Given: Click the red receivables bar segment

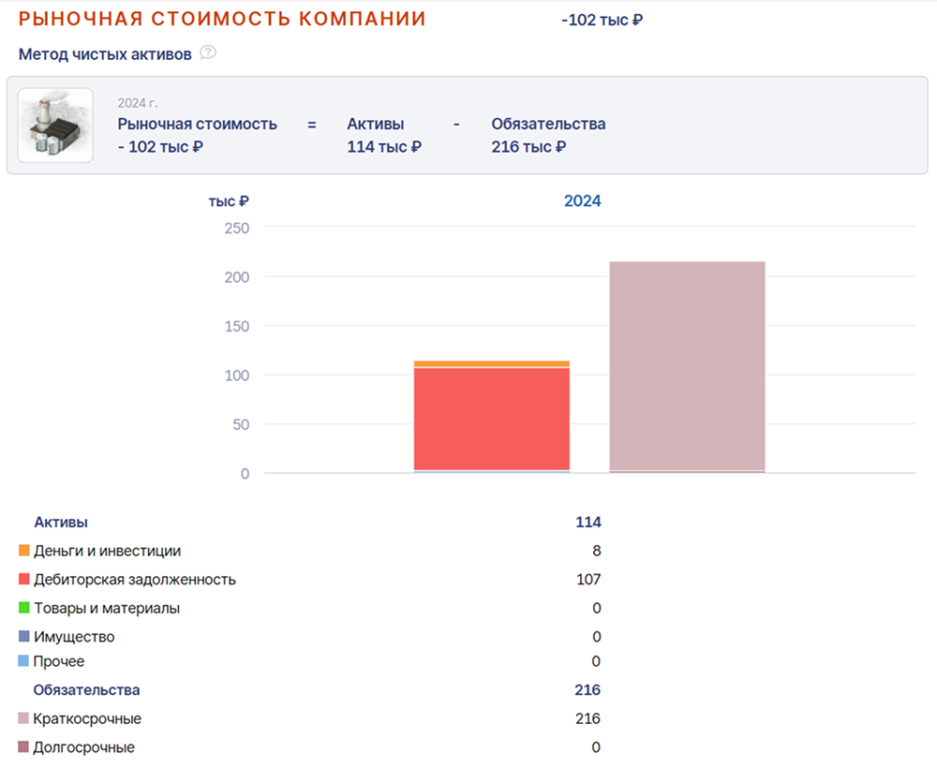Looking at the screenshot, I should tap(492, 419).
